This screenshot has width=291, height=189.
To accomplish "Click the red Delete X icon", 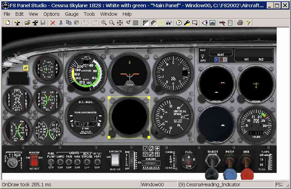I will [x=53, y=23].
